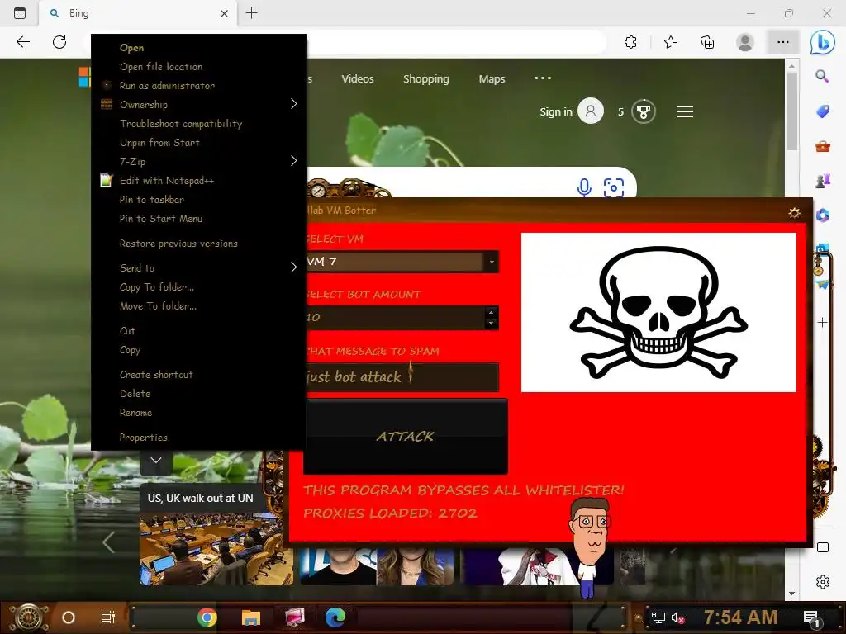This screenshot has width=846, height=634.
Task: Open the Videos link on Bing
Action: pyautogui.click(x=358, y=78)
